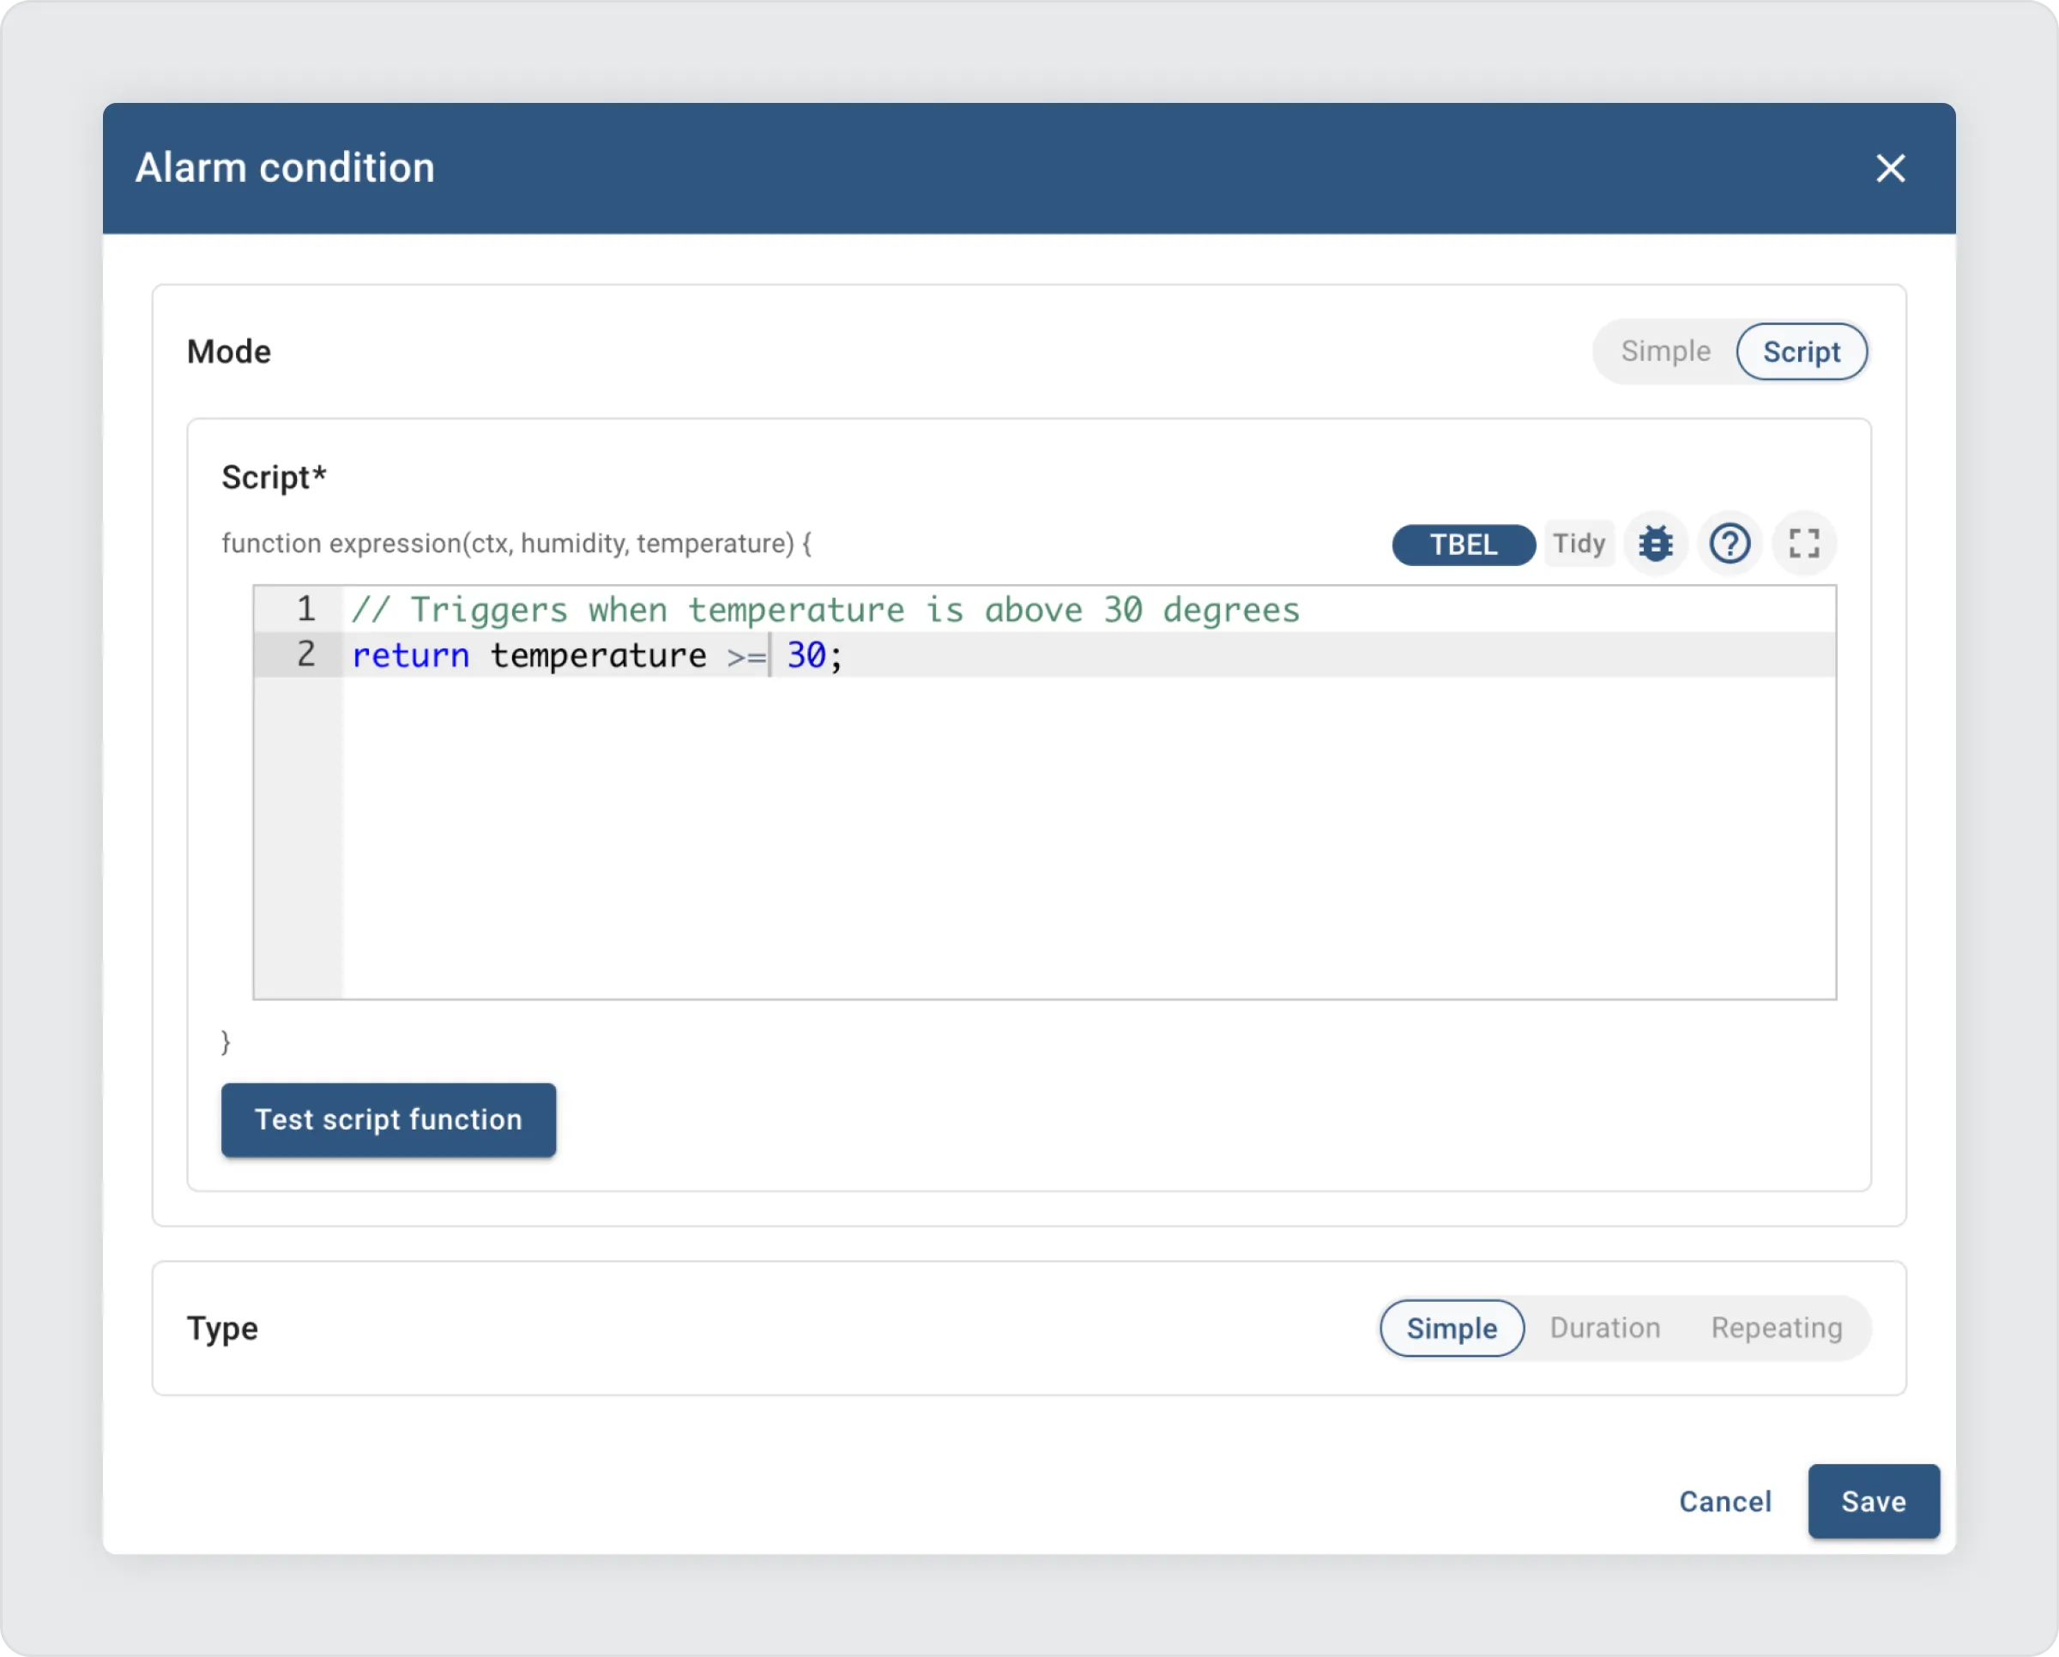Click Tidy to format the script
Viewport: 2059px width, 1657px height.
click(x=1579, y=544)
